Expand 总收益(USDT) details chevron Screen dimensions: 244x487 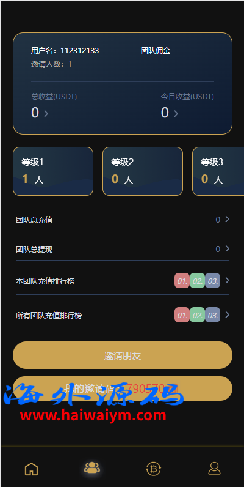click(46, 114)
